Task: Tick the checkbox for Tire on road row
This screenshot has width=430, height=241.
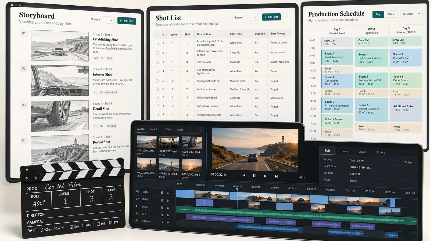Action: point(157,62)
